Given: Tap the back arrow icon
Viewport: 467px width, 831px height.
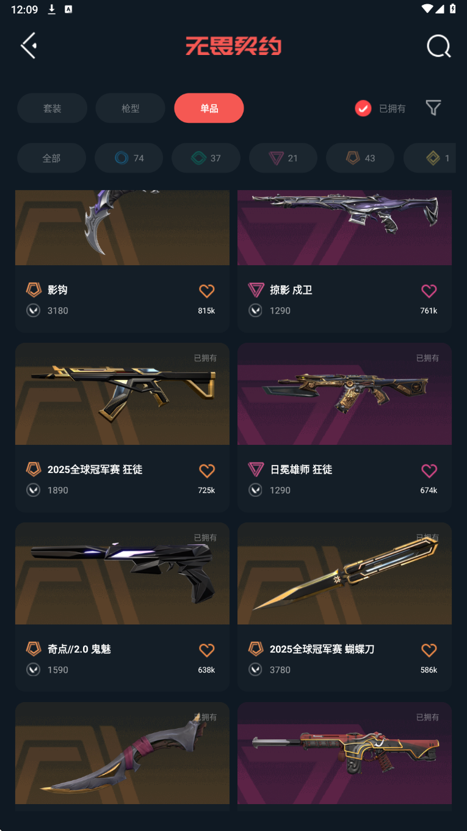Looking at the screenshot, I should click(x=29, y=45).
